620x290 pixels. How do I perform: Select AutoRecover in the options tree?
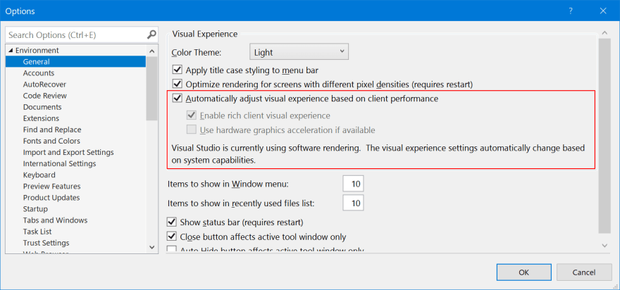[44, 84]
